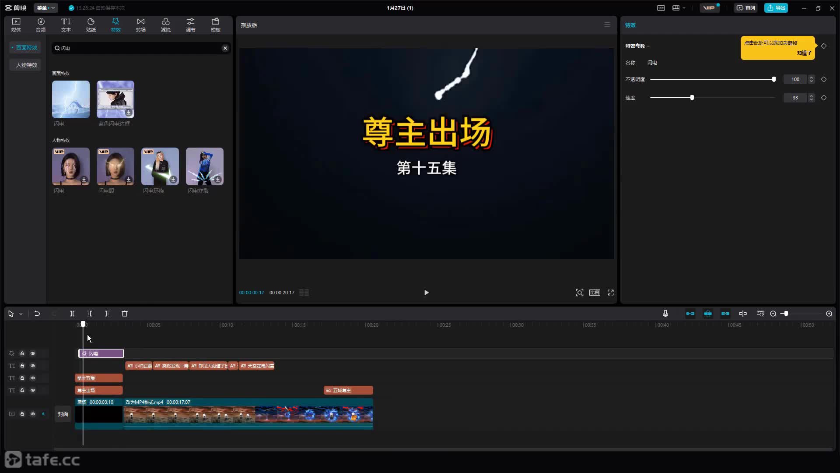Toggle keyframe for 速度 speed
Viewport: 840px width, 473px height.
point(824,98)
